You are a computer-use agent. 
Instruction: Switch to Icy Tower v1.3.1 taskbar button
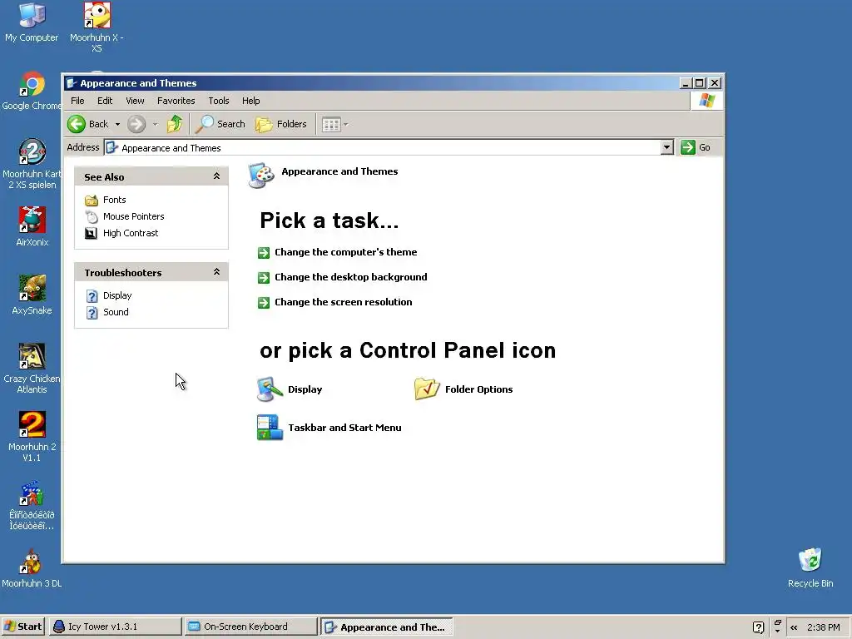(115, 627)
